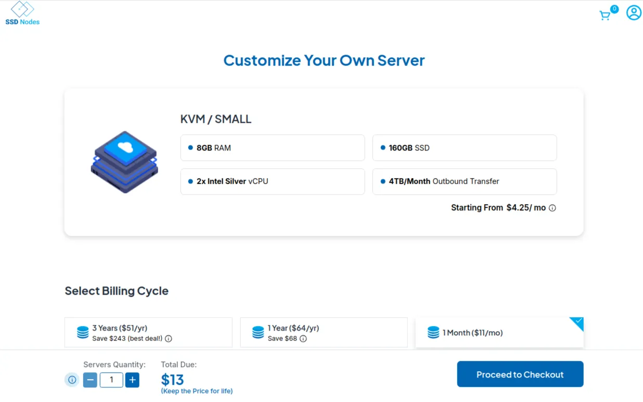This screenshot has height=402, width=643.
Task: Click the coin stack icon in 1 Month option
Action: (x=433, y=332)
